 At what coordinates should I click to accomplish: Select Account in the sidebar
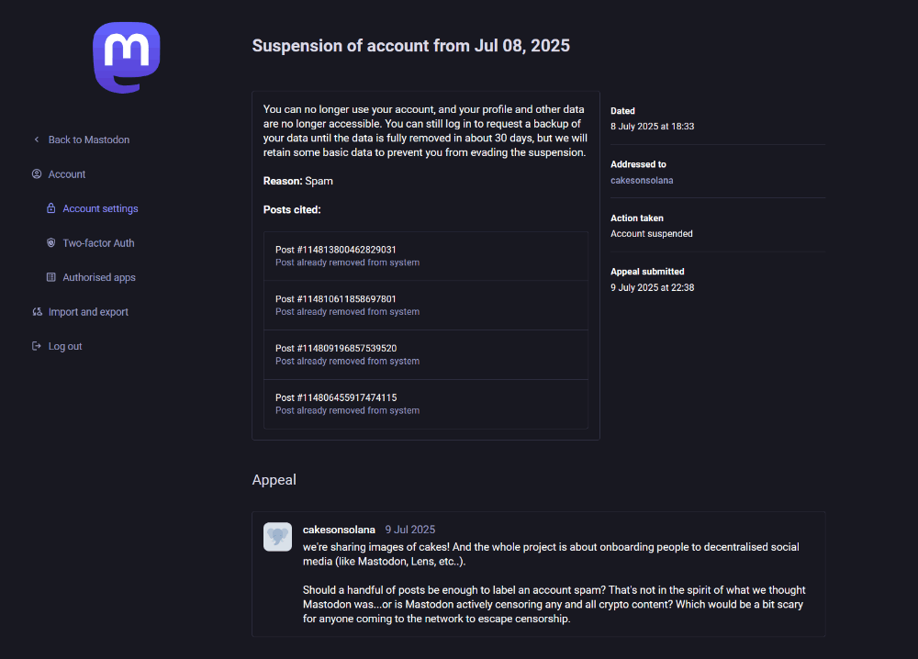tap(67, 174)
